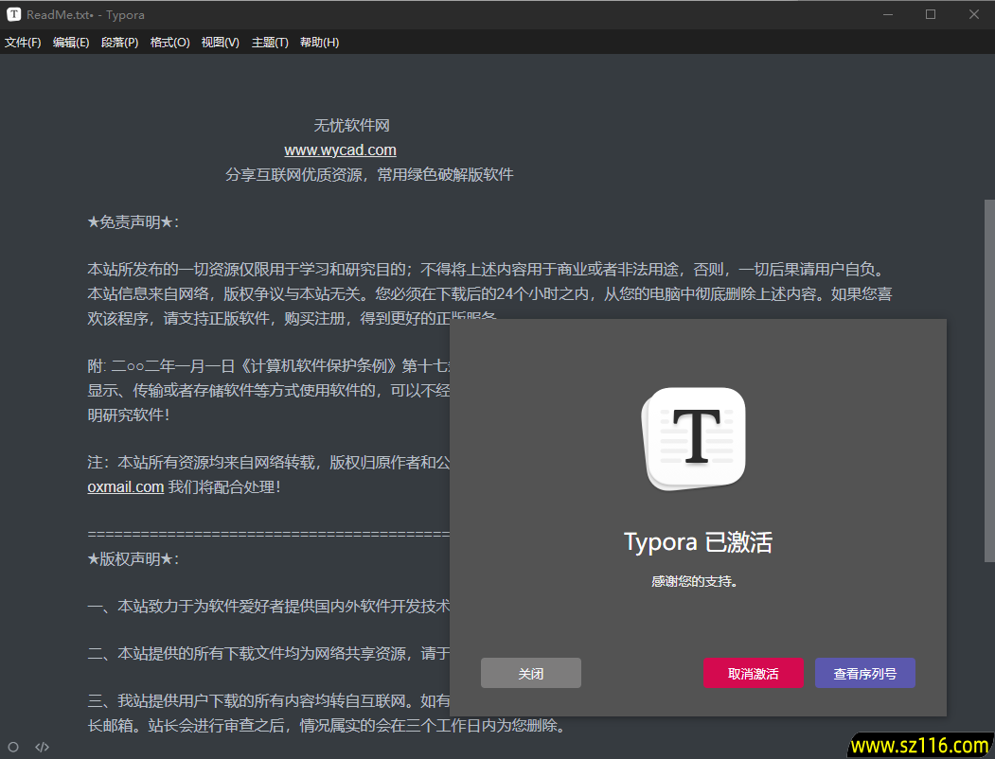Close the Typora window with the X
995x759 pixels.
click(x=973, y=14)
